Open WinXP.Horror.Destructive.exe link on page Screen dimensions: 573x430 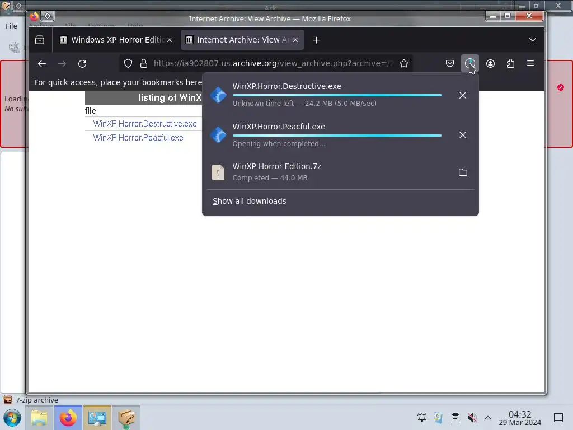pos(145,124)
